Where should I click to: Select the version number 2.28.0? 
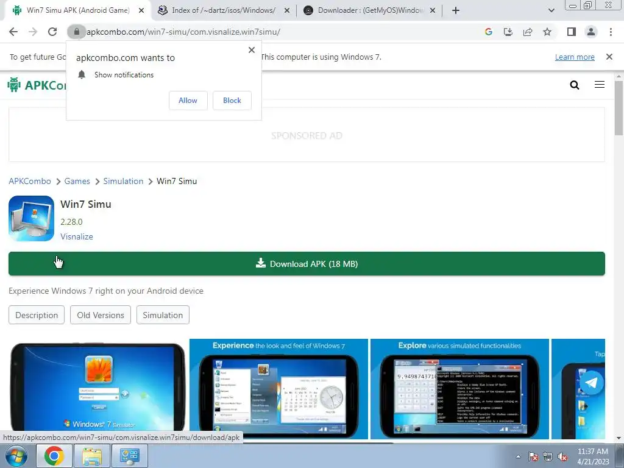point(72,222)
